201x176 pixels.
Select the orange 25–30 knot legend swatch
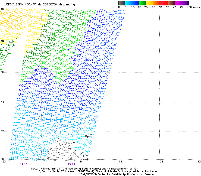click(x=157, y=3)
